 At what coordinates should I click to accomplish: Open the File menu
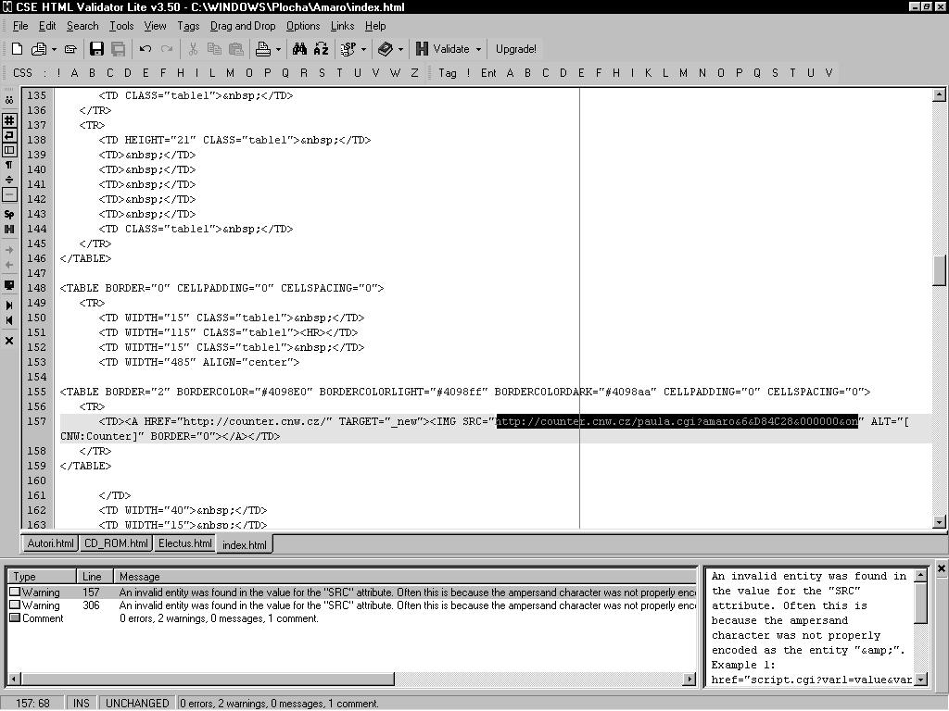pos(20,26)
